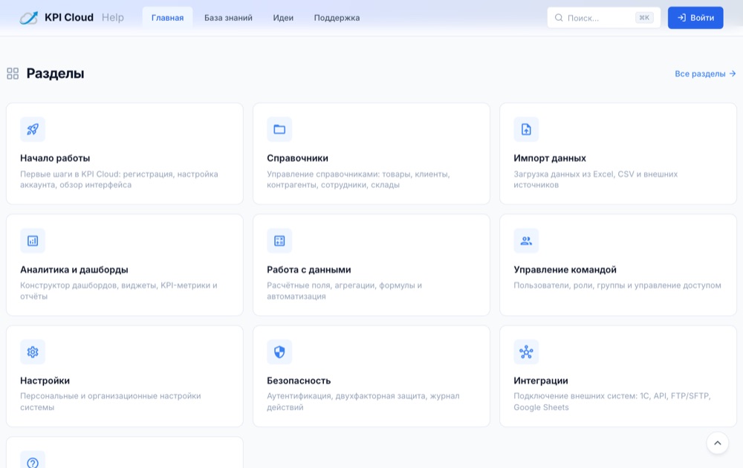Viewport: 743px width, 468px height.
Task: Open the Начало работы section title
Action: [x=55, y=158]
